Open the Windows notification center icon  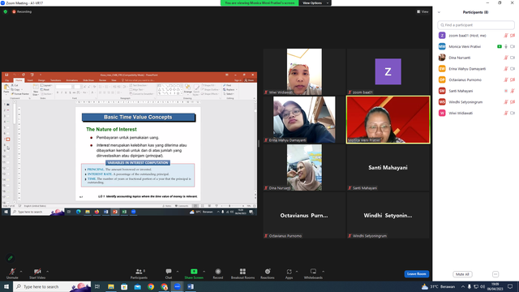click(x=510, y=286)
